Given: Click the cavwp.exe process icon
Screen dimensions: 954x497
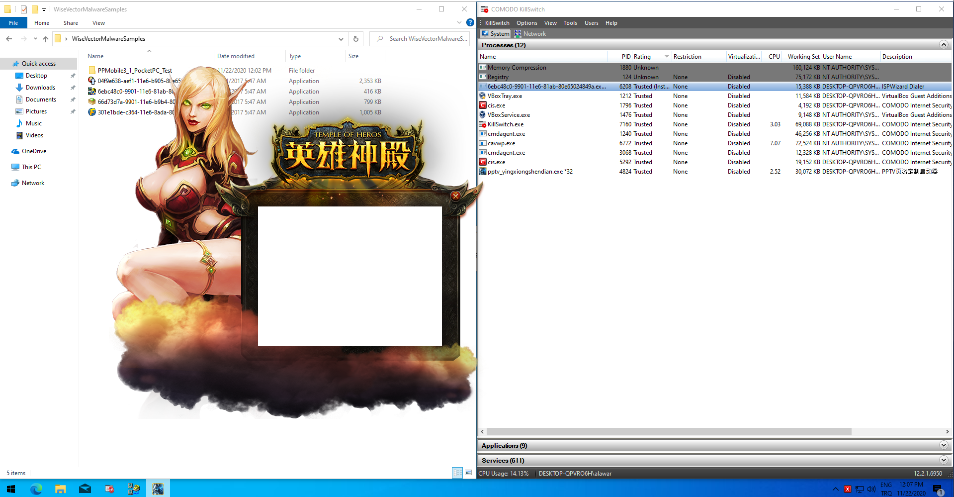Looking at the screenshot, I should click(482, 143).
